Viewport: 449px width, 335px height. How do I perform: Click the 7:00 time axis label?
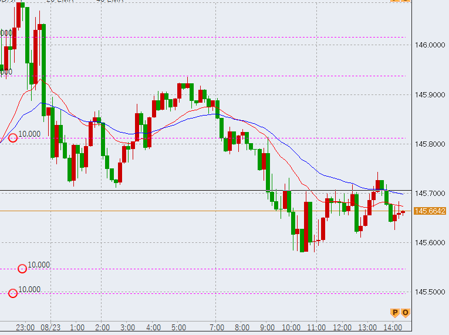(x=217, y=327)
